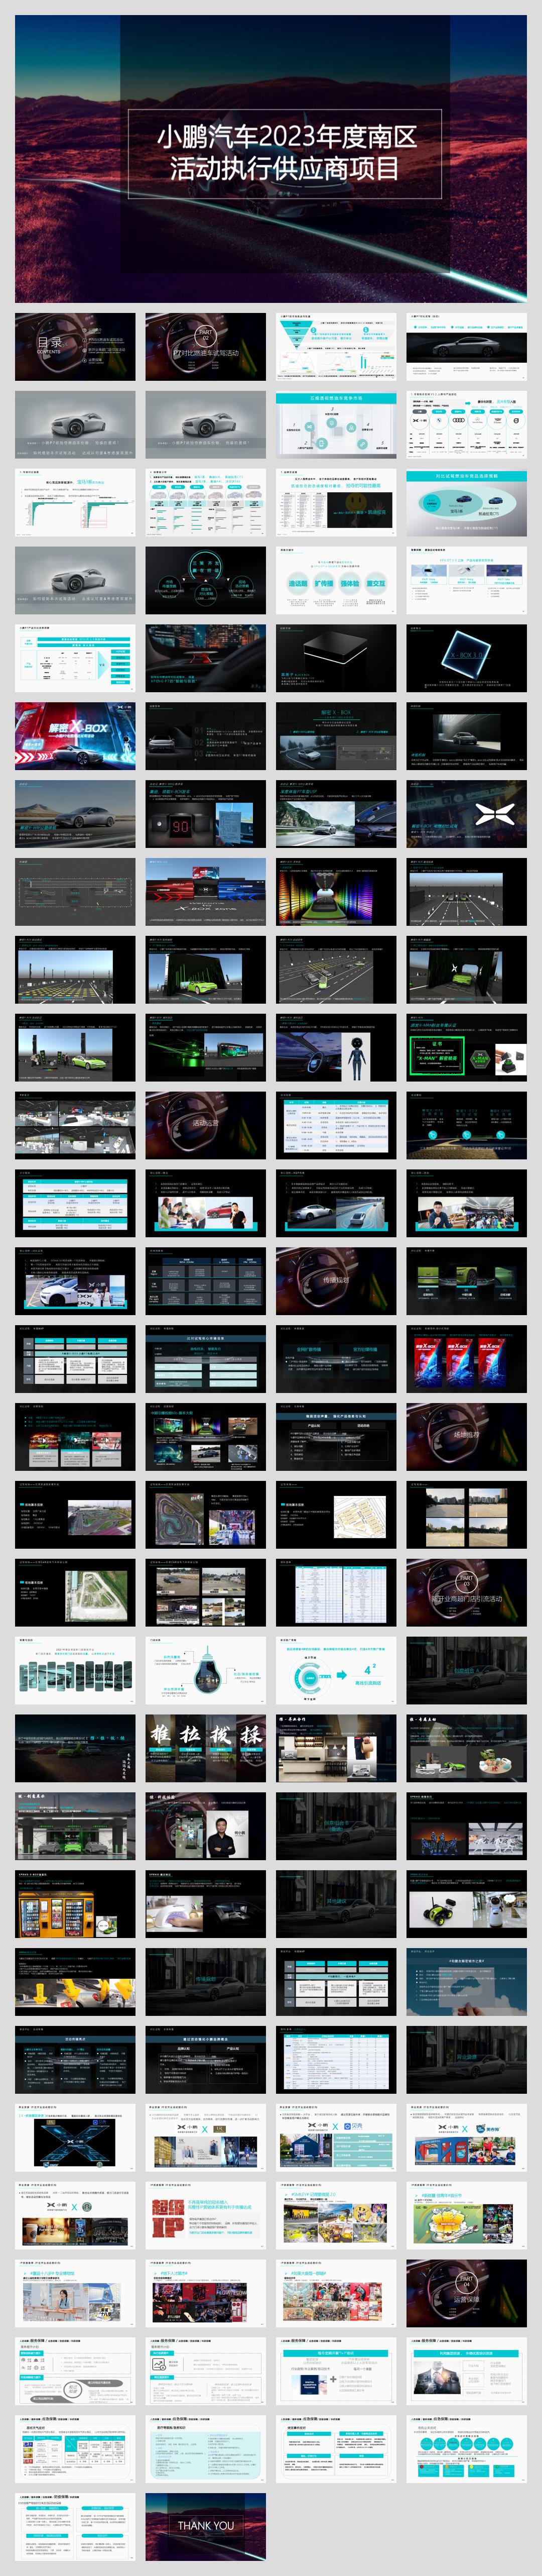Select the race track aerial map slide
The image size is (542, 2576).
pyautogui.click(x=206, y=1514)
